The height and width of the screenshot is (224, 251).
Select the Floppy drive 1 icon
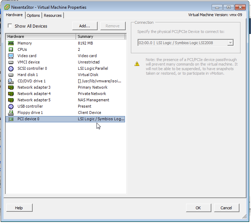coord(11,113)
